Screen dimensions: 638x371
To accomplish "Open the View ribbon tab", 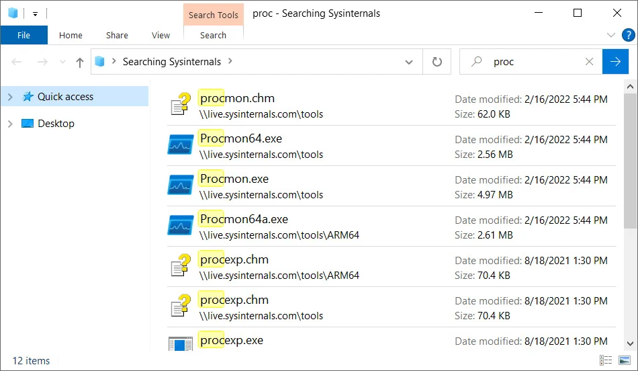I will [161, 35].
